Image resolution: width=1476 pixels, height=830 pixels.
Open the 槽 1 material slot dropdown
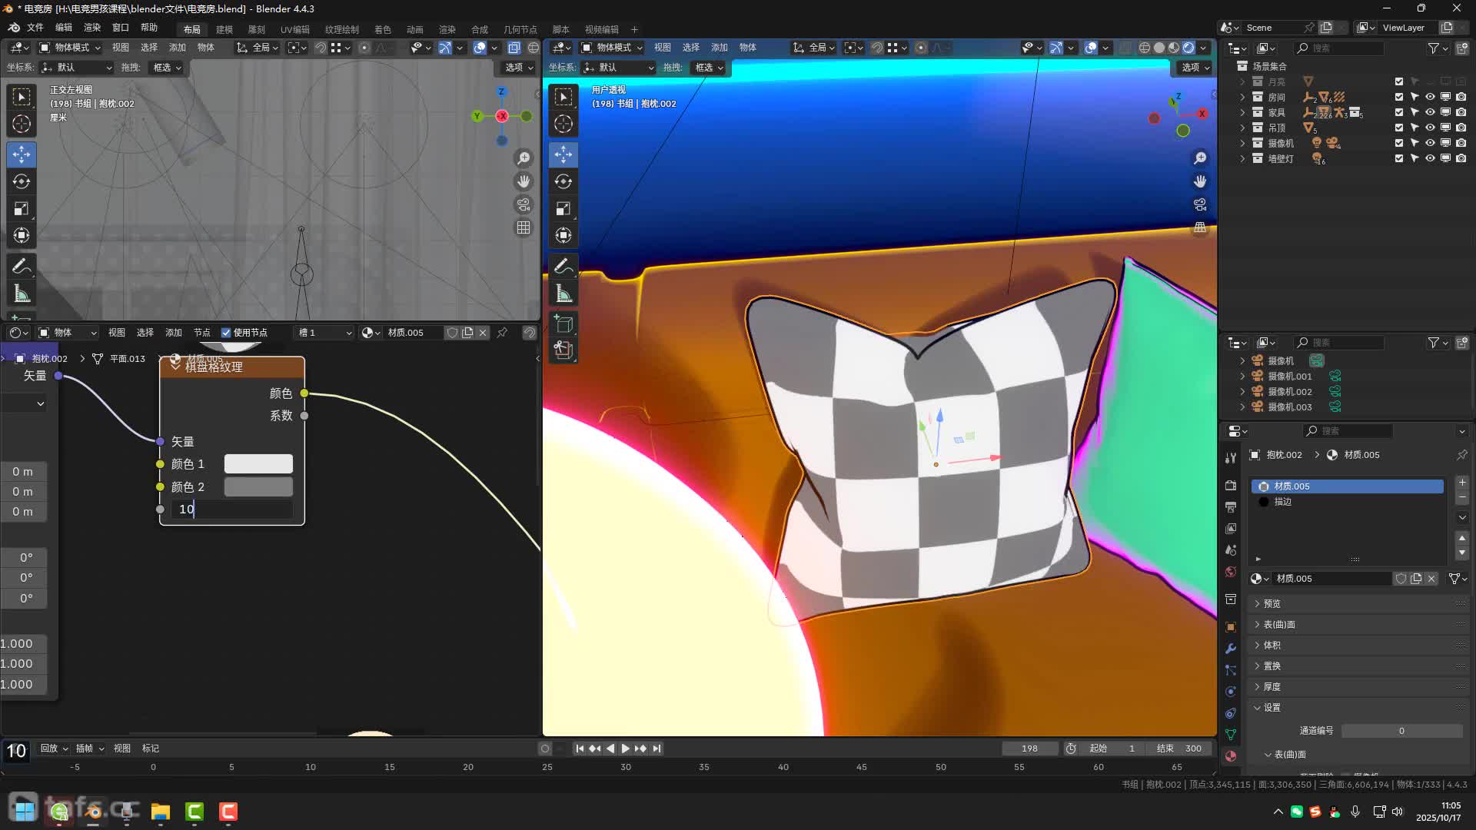[x=324, y=333]
